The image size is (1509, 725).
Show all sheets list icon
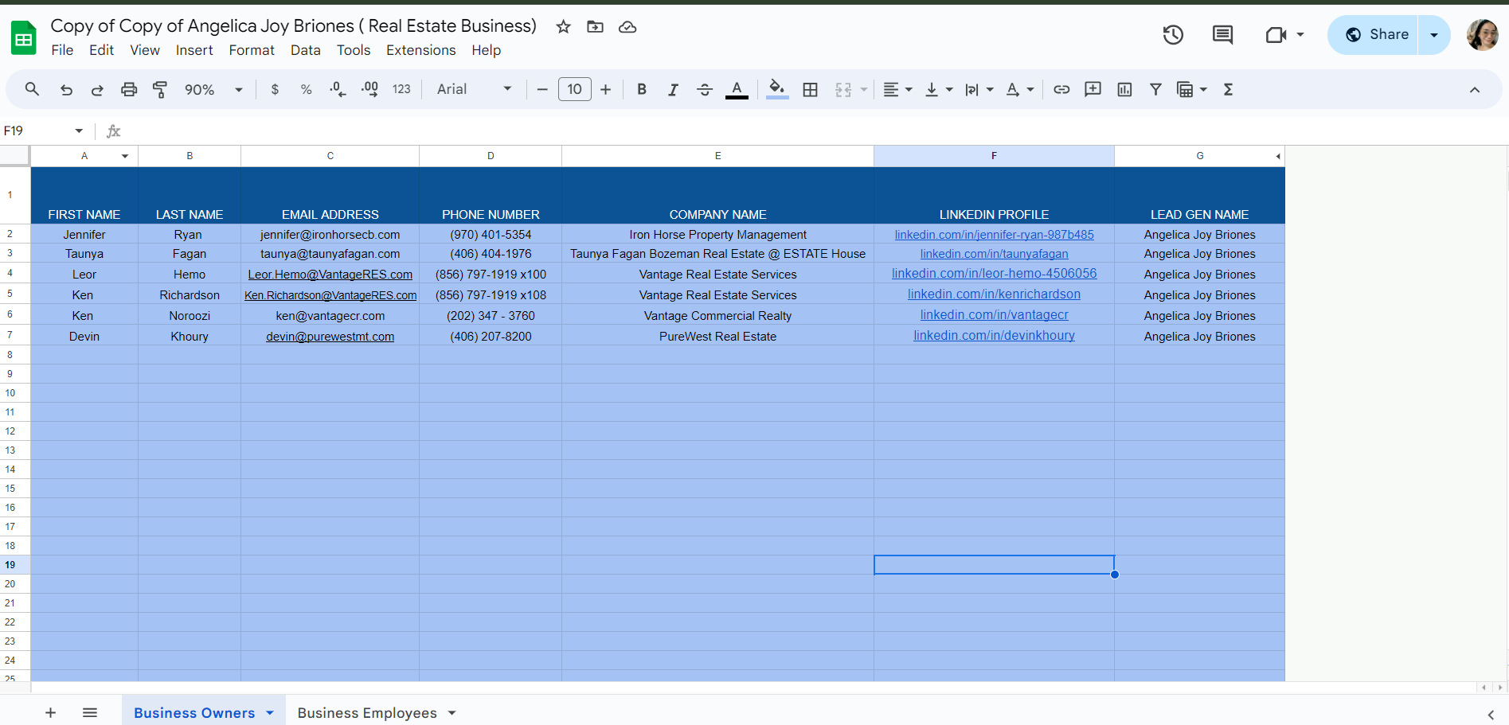click(x=90, y=713)
